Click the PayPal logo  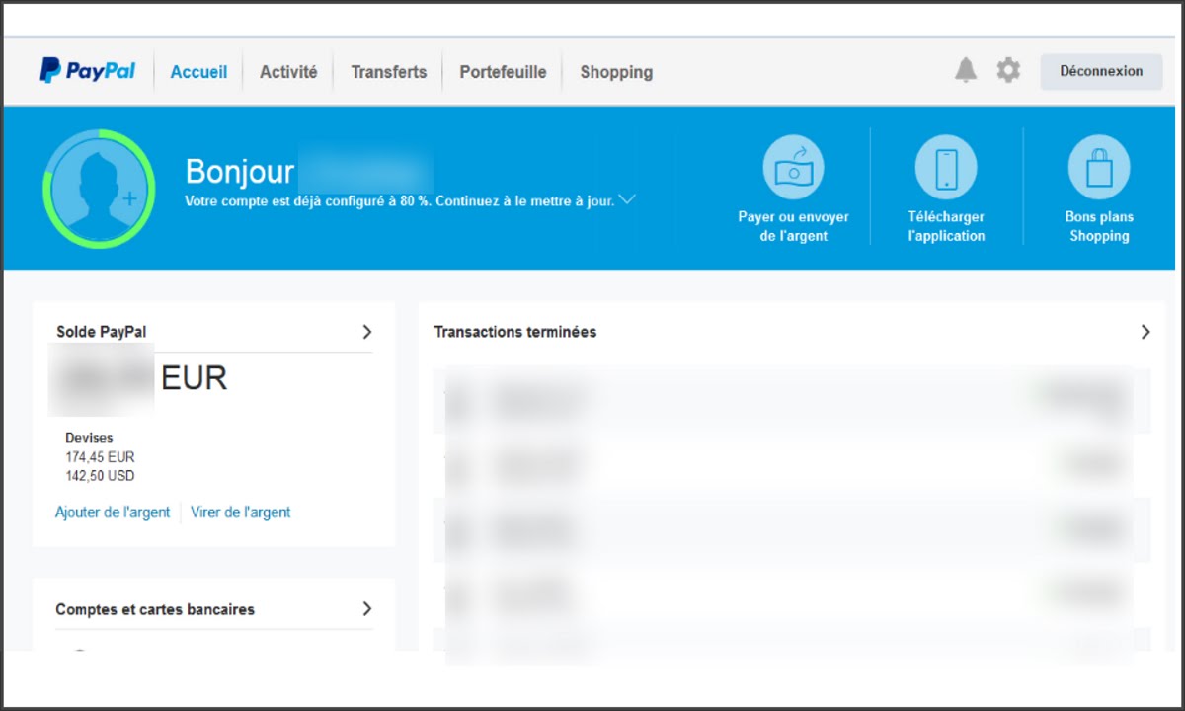88,71
